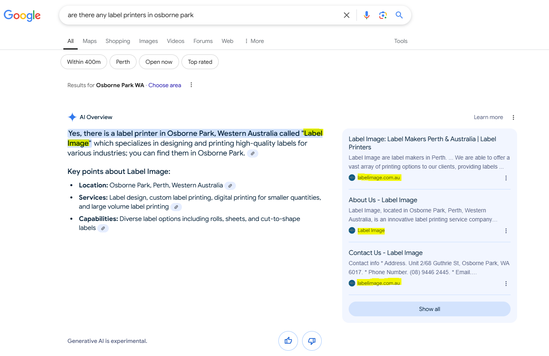Click the Choose area link
The image size is (549, 356).
[x=165, y=85]
